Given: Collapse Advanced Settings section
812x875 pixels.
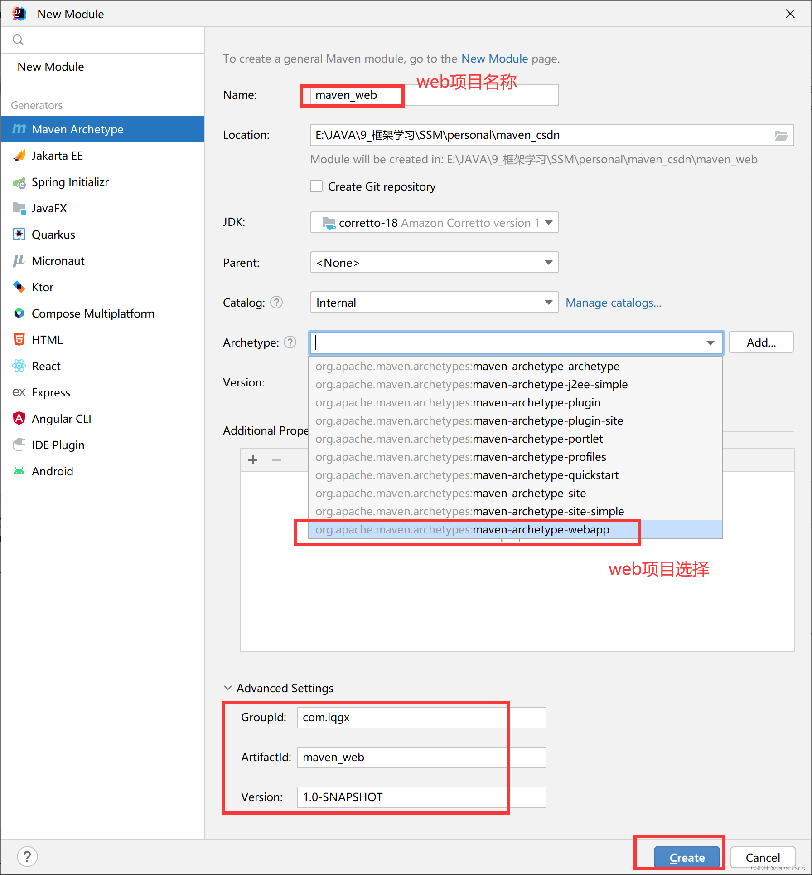Looking at the screenshot, I should pyautogui.click(x=228, y=688).
